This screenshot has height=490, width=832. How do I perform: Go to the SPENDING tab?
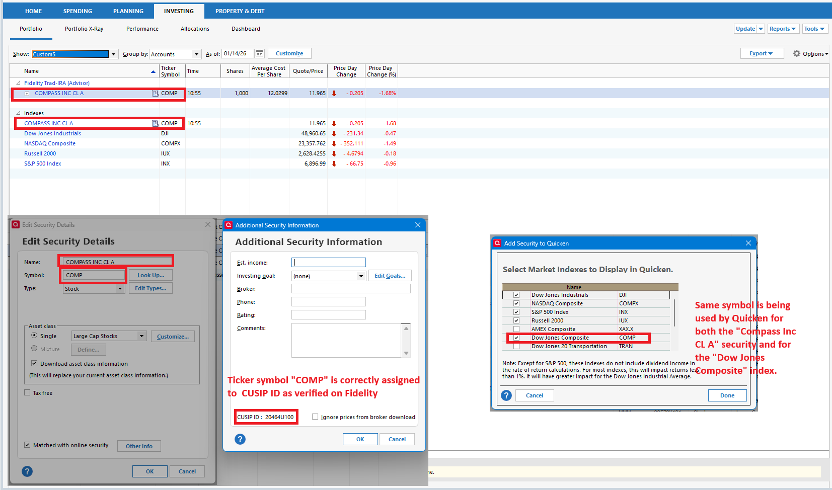pos(78,11)
